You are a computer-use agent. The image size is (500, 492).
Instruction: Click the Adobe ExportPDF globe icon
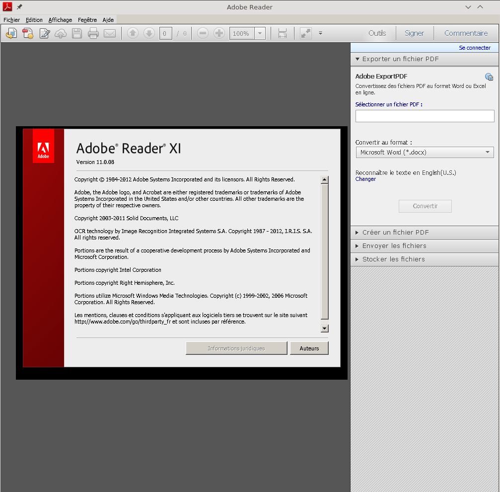click(x=489, y=77)
